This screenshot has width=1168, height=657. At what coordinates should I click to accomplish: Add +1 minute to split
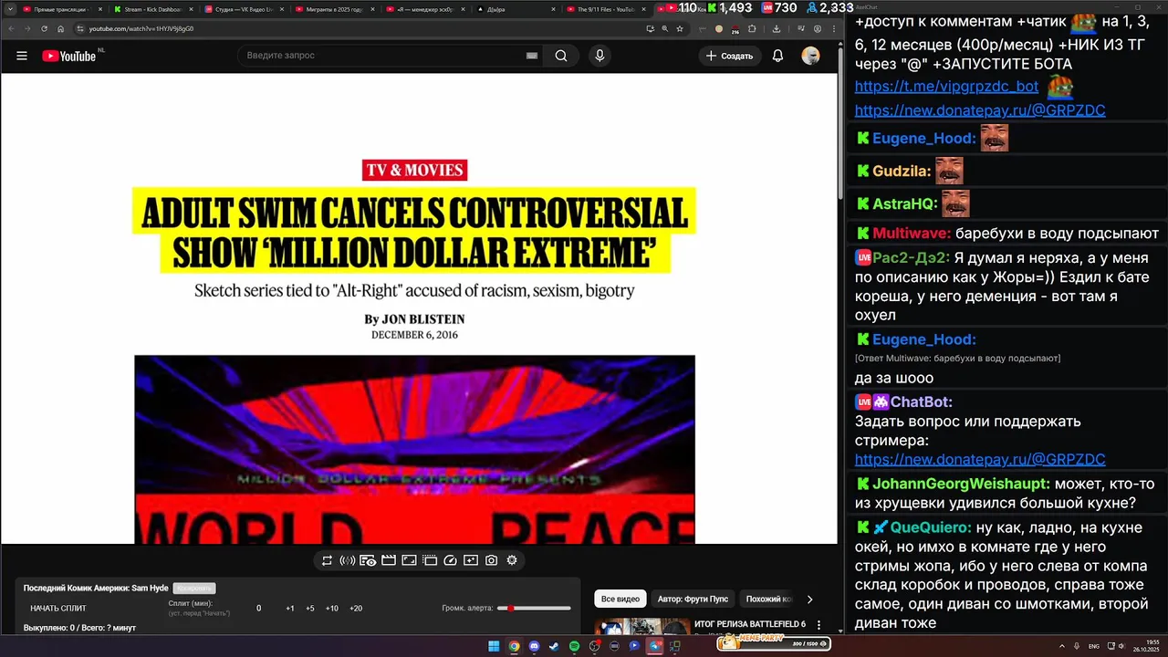pyautogui.click(x=290, y=608)
